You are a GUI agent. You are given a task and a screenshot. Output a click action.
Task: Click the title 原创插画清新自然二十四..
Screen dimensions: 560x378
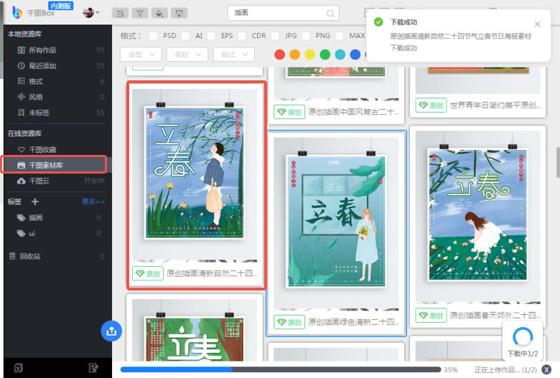click(212, 273)
